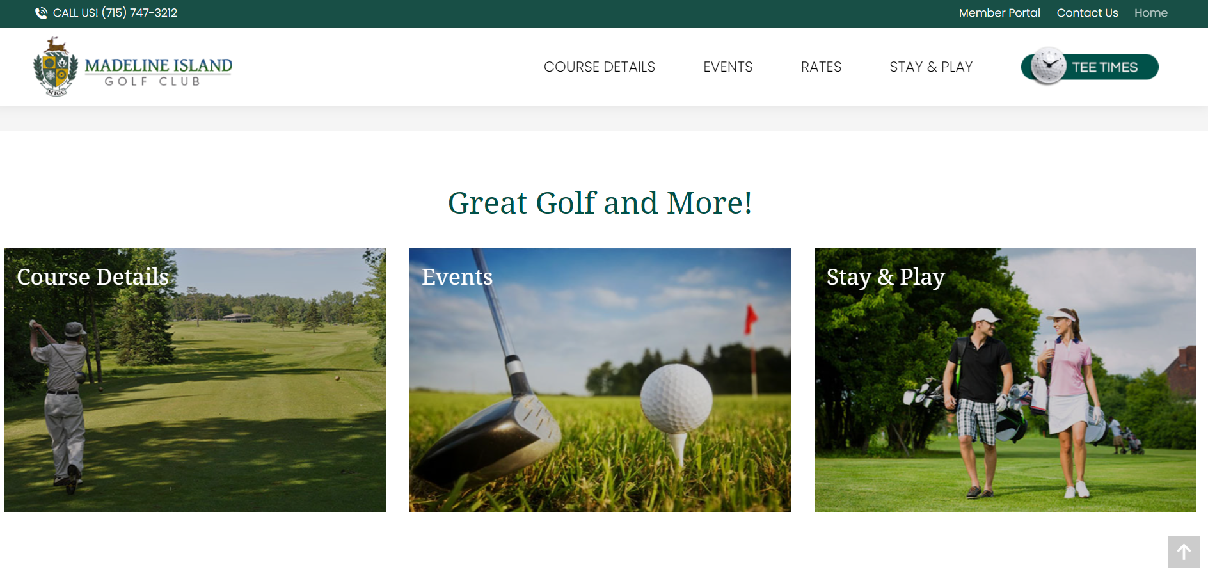Viewport: 1208px width, 574px height.
Task: Click the phone icon beside Call Us
Action: [x=41, y=13]
